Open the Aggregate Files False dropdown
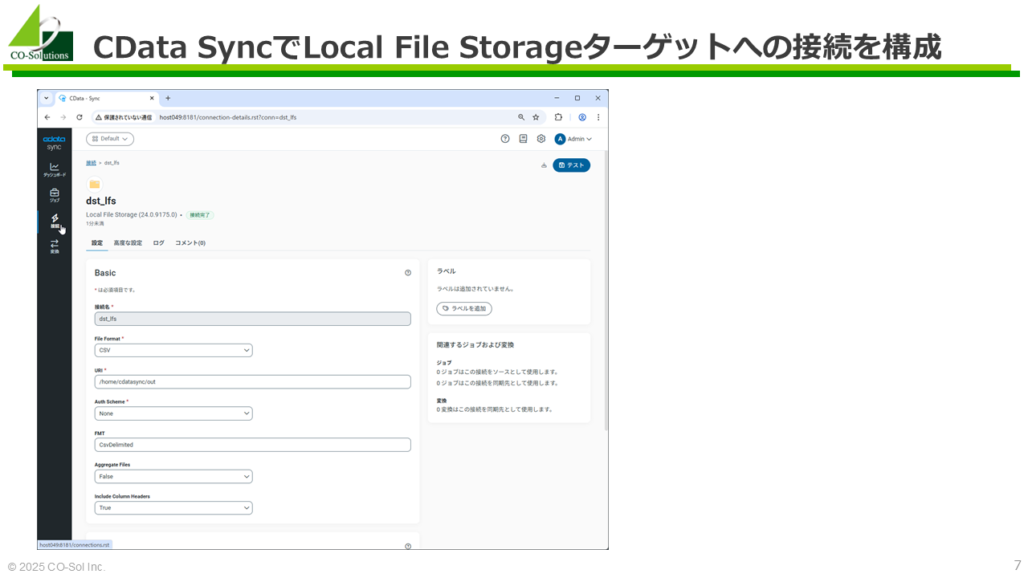The height and width of the screenshot is (578, 1028). coord(173,476)
